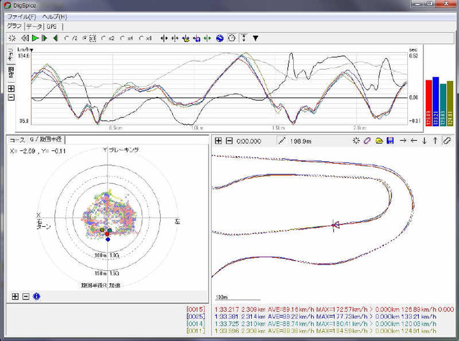The height and width of the screenshot is (341, 459).
Task: Click the yellow open folder icon
Action: click(x=379, y=141)
